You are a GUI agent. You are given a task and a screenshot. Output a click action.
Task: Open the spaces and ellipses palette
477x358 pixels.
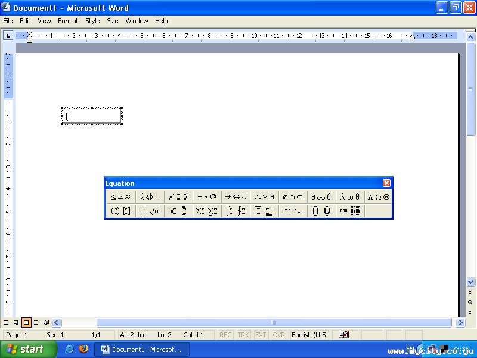150,197
